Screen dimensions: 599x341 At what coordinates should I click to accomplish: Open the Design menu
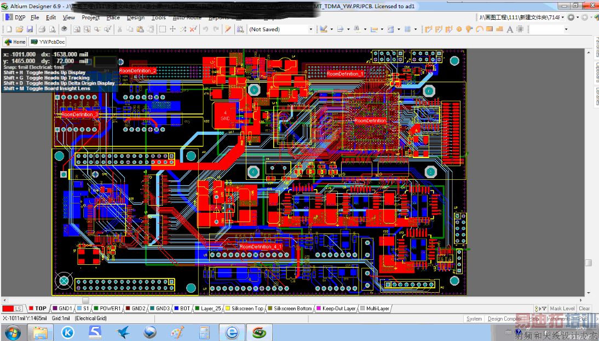click(135, 18)
